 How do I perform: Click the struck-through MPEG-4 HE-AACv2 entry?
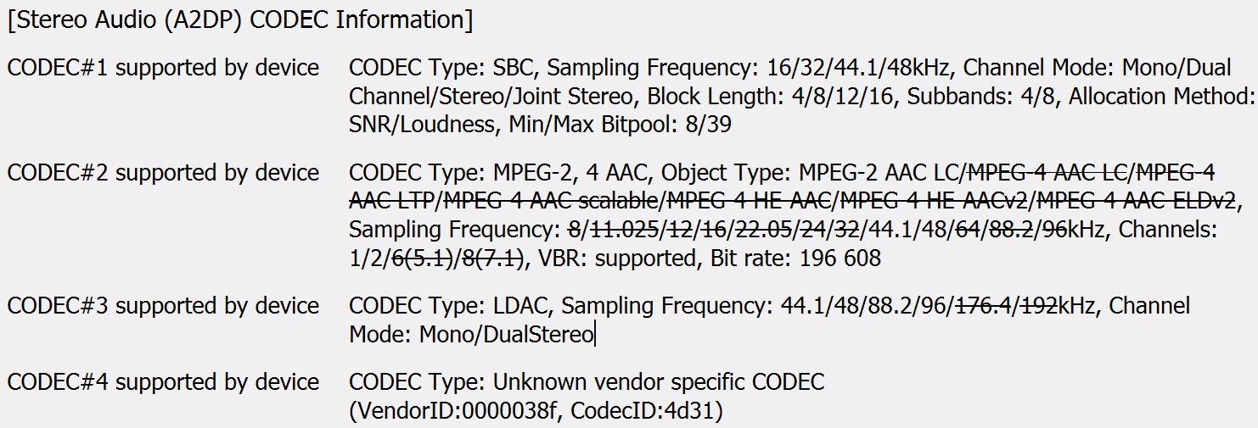pyautogui.click(x=949, y=202)
